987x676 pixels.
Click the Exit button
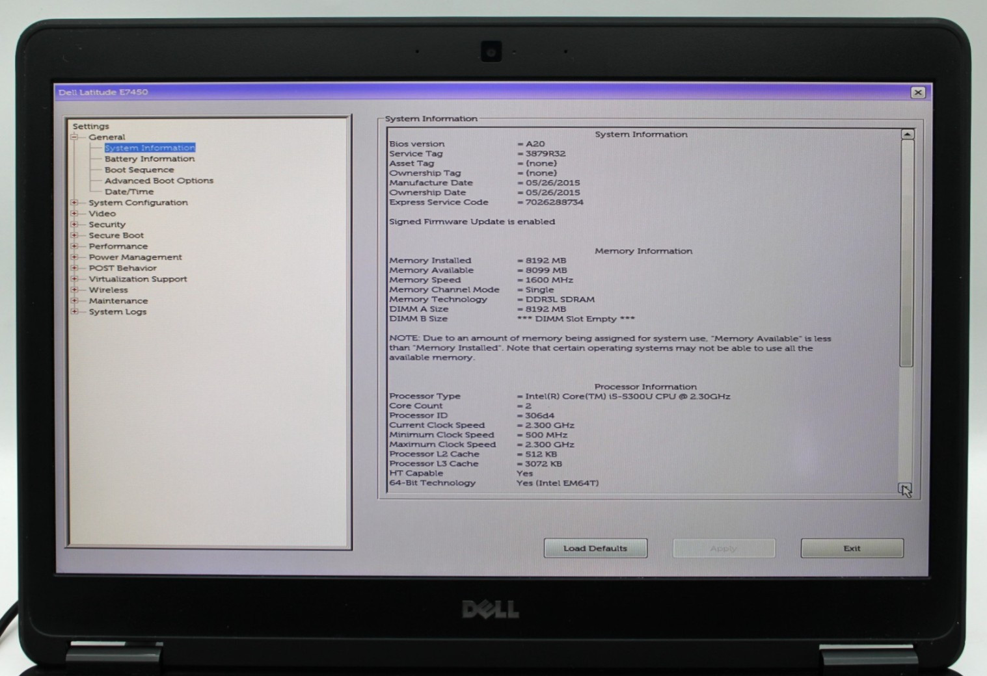click(852, 549)
